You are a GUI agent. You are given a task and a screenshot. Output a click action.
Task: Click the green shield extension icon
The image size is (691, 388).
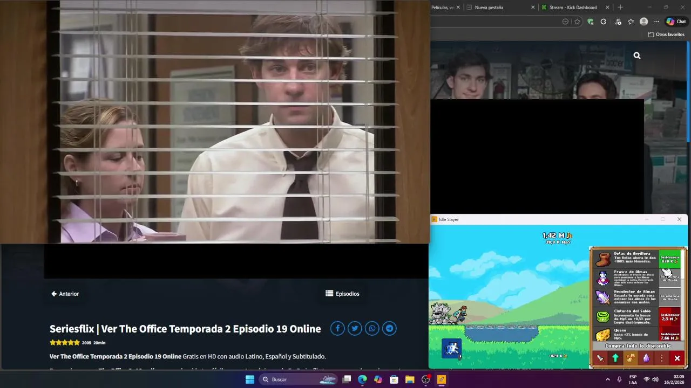590,22
